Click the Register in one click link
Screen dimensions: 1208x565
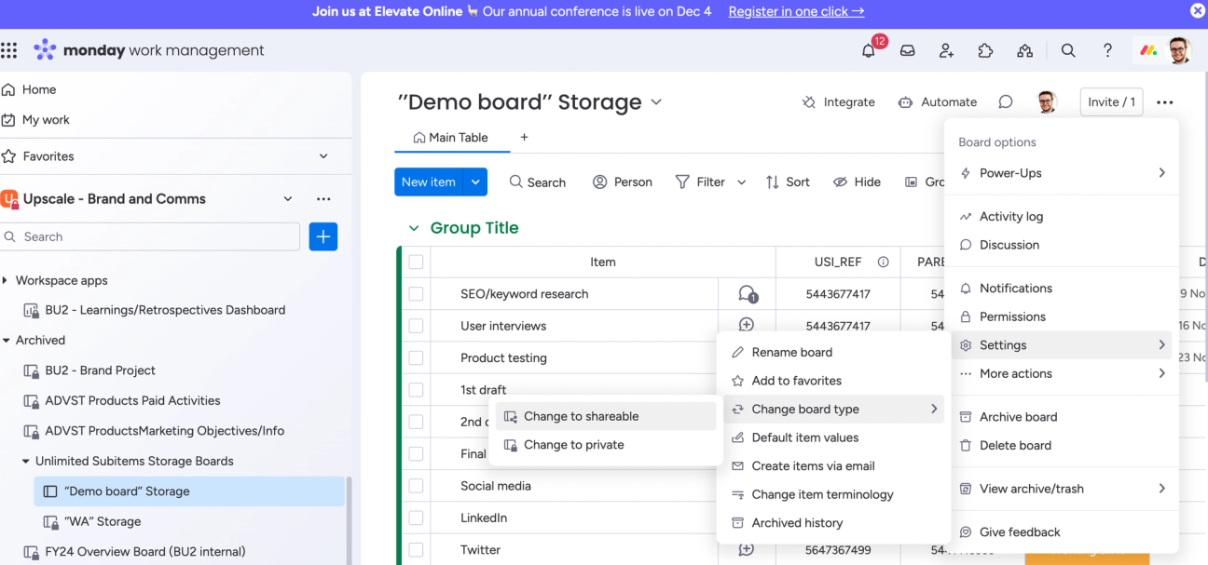pos(795,11)
